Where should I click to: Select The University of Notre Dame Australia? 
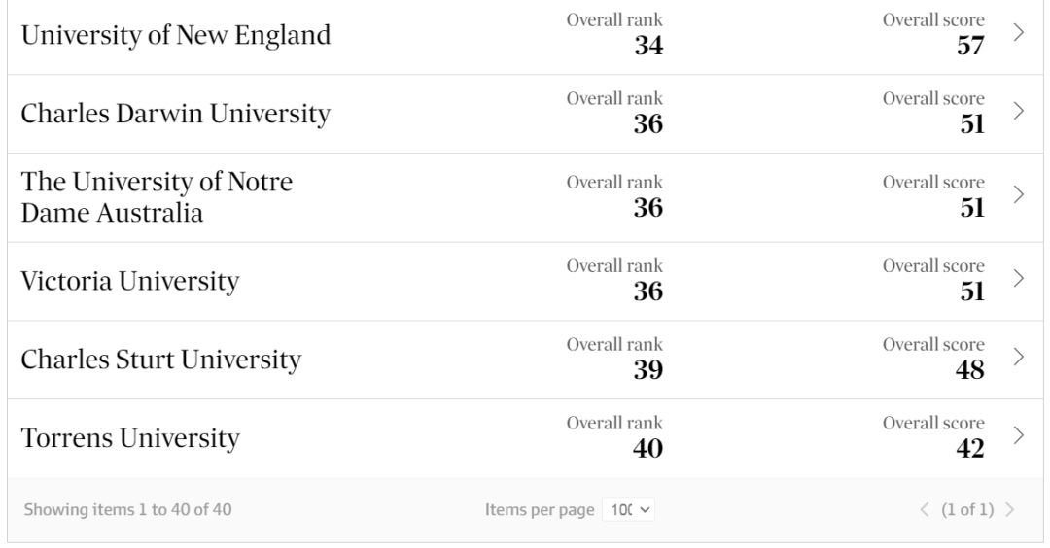tap(157, 197)
